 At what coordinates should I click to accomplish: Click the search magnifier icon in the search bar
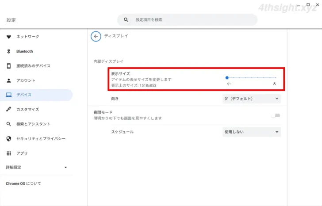click(126, 20)
